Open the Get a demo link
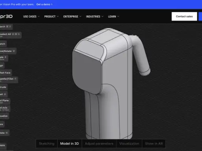The image size is (202, 151). tap(44, 4)
